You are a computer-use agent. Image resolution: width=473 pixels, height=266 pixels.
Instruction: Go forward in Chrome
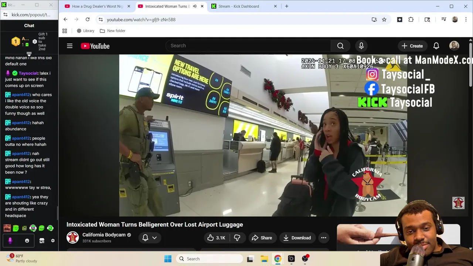[x=76, y=20]
